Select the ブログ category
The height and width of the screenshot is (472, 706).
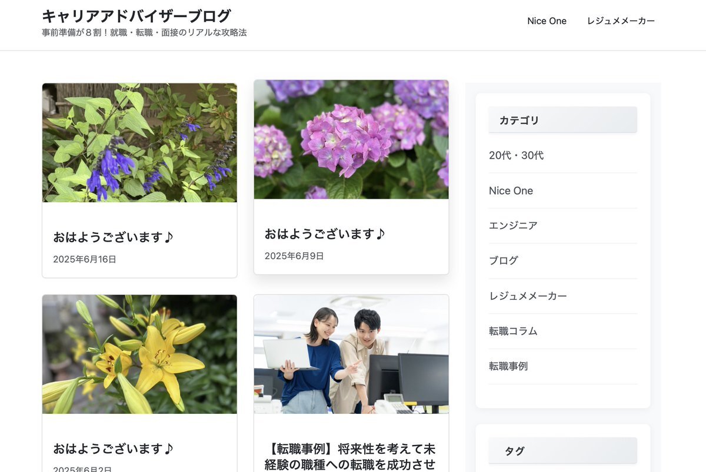pos(504,261)
